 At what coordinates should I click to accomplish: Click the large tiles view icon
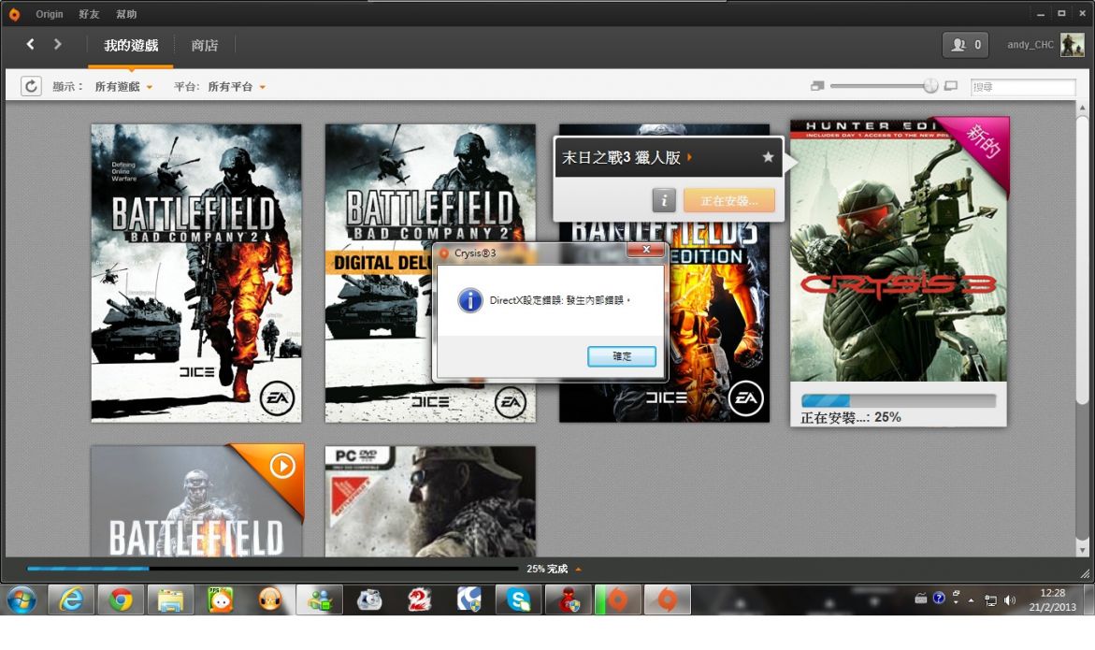pyautogui.click(x=951, y=86)
